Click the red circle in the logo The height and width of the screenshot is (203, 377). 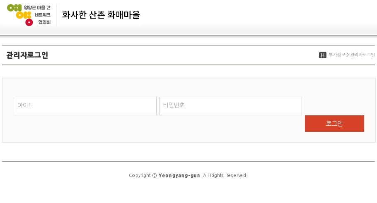(29, 22)
